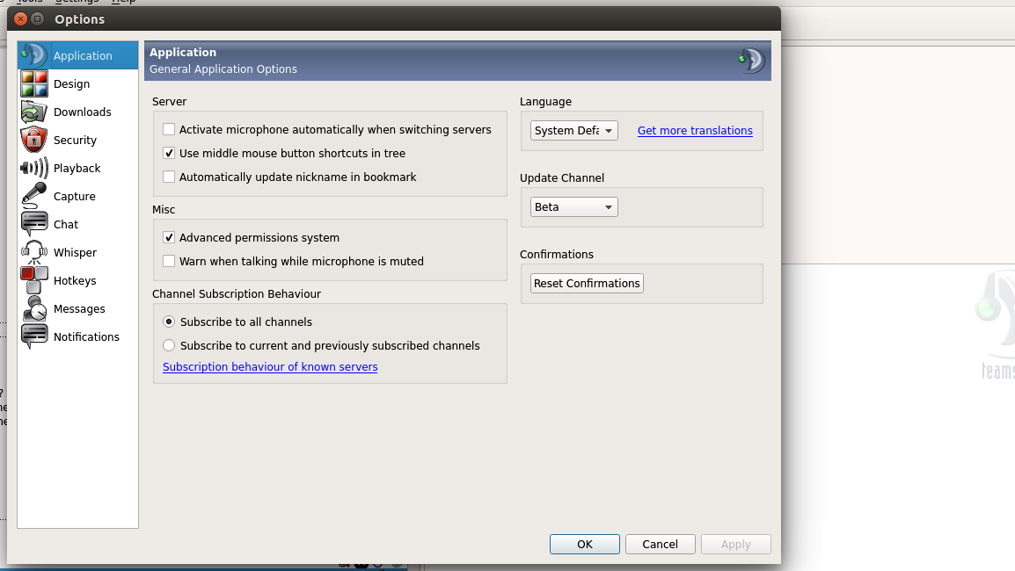1015x571 pixels.
Task: Open the Downloads options page
Action: (x=77, y=112)
